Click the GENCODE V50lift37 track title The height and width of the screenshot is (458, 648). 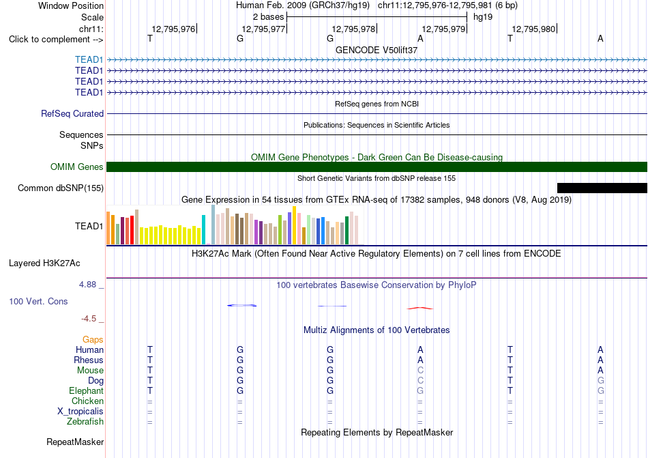[x=377, y=50]
